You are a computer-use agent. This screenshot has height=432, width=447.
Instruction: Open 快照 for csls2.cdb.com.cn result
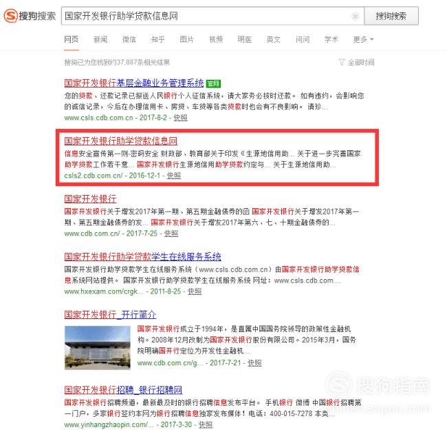[174, 175]
